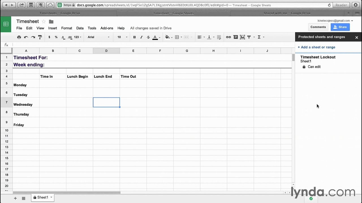Open the Data menu
The height and width of the screenshot is (203, 362).
pos(80,28)
